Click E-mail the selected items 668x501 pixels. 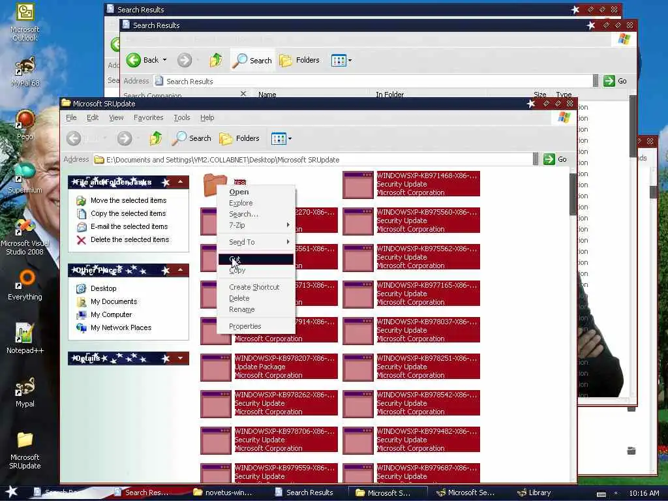click(x=129, y=226)
